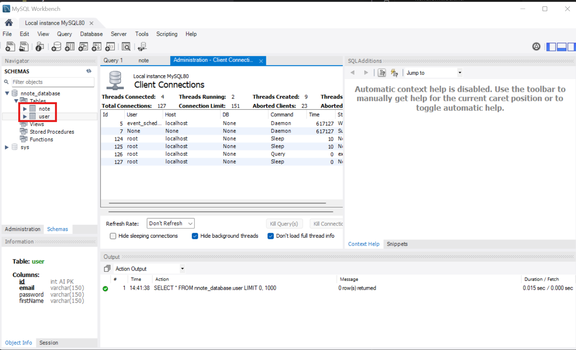Create a new view toolbar icon
This screenshot has height=350, width=576.
pos(83,47)
